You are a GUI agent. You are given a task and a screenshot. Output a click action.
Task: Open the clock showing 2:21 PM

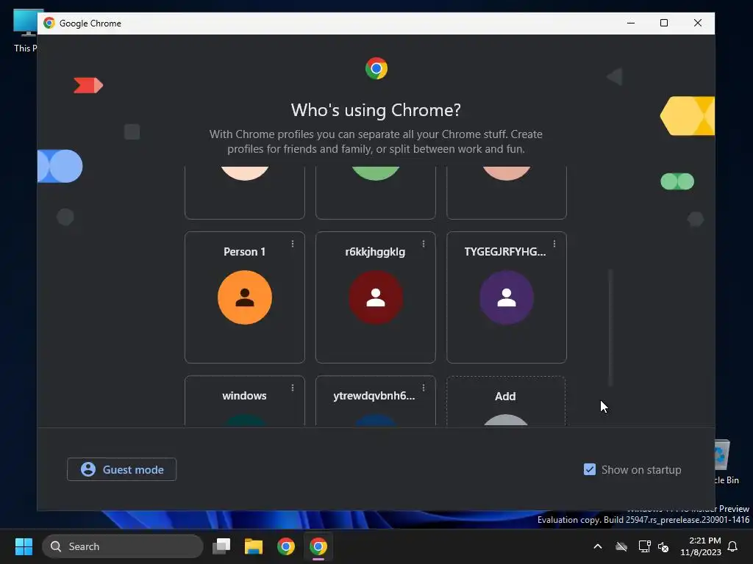pos(701,546)
